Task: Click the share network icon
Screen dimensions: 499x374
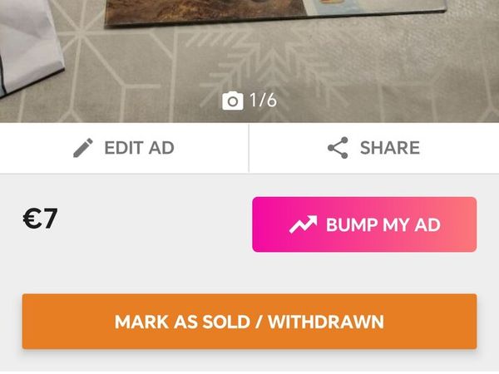Action: click(x=338, y=148)
